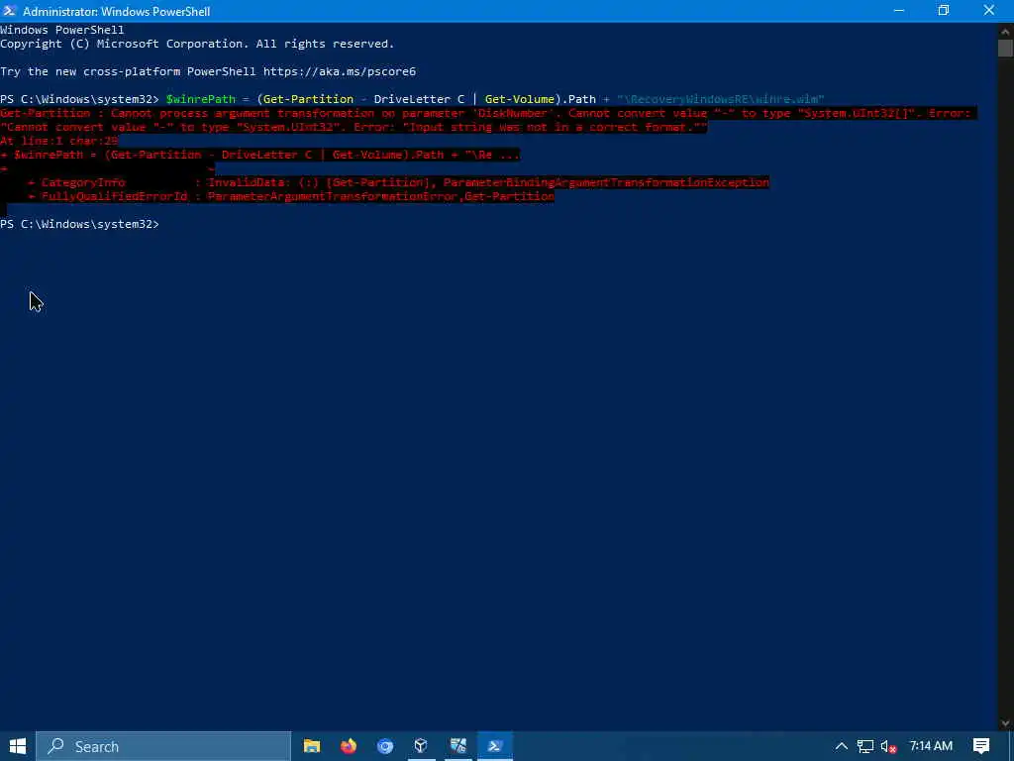The image size is (1014, 761).
Task: Click the vertical scrollbar thumb
Action: pos(1005,48)
